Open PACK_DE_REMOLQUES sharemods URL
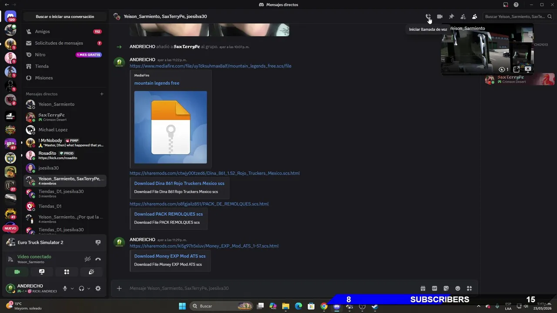557x313 pixels. click(x=199, y=204)
